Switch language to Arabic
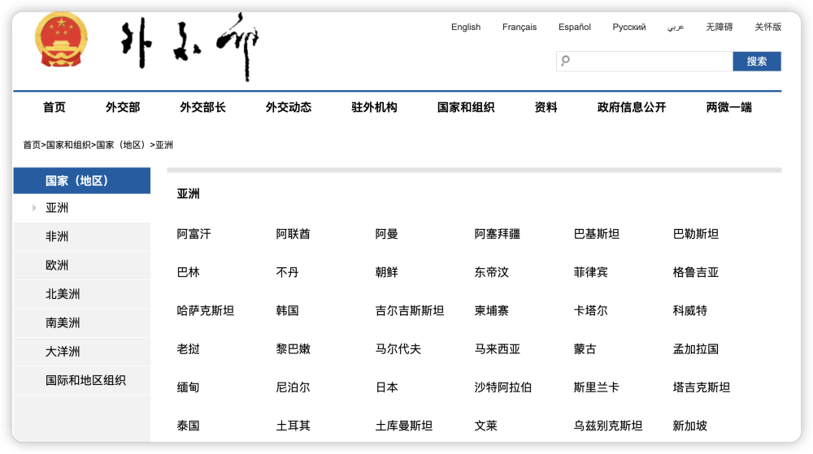 click(676, 27)
